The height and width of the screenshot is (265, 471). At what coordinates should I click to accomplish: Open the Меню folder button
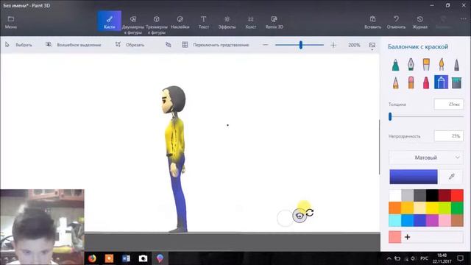pos(11,22)
